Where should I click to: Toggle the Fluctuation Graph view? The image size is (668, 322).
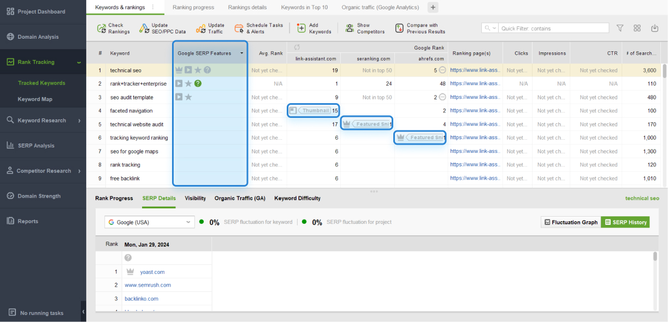click(x=570, y=222)
